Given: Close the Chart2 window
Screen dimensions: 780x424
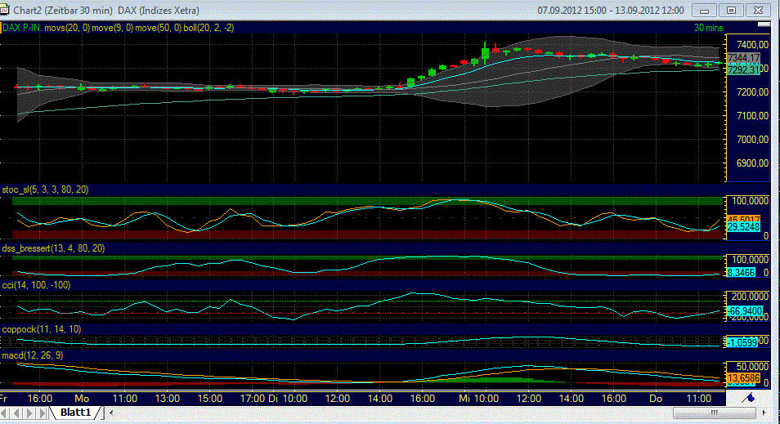Looking at the screenshot, I should 758,10.
